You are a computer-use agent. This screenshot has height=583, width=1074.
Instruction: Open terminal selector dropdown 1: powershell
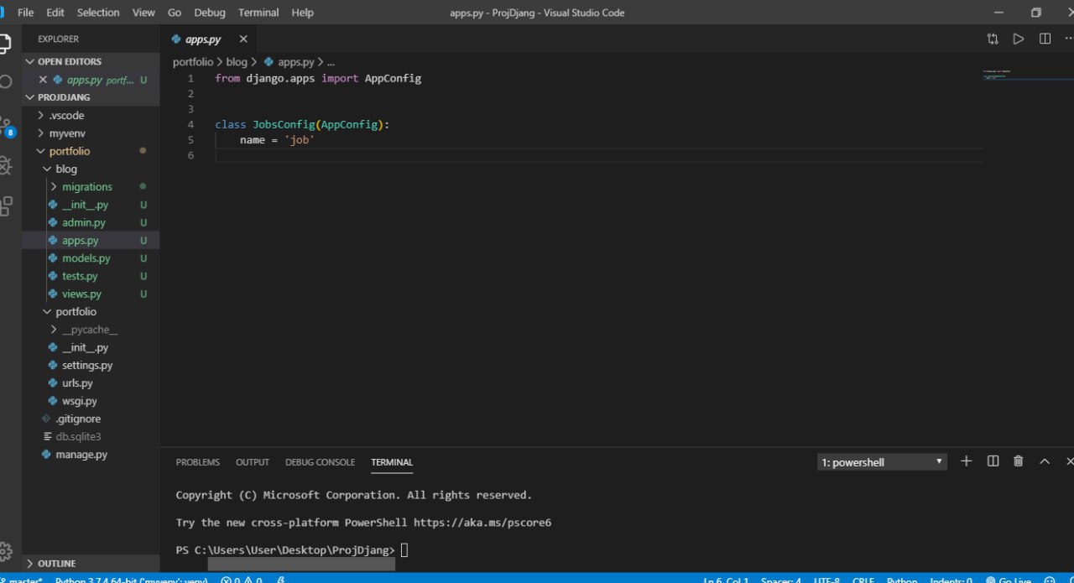(882, 462)
